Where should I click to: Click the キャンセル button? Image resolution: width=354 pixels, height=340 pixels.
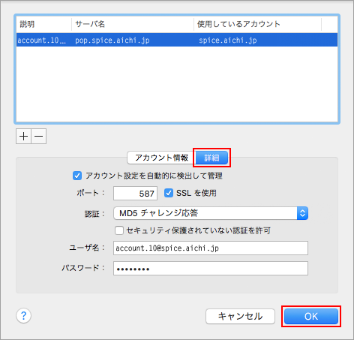(x=240, y=316)
